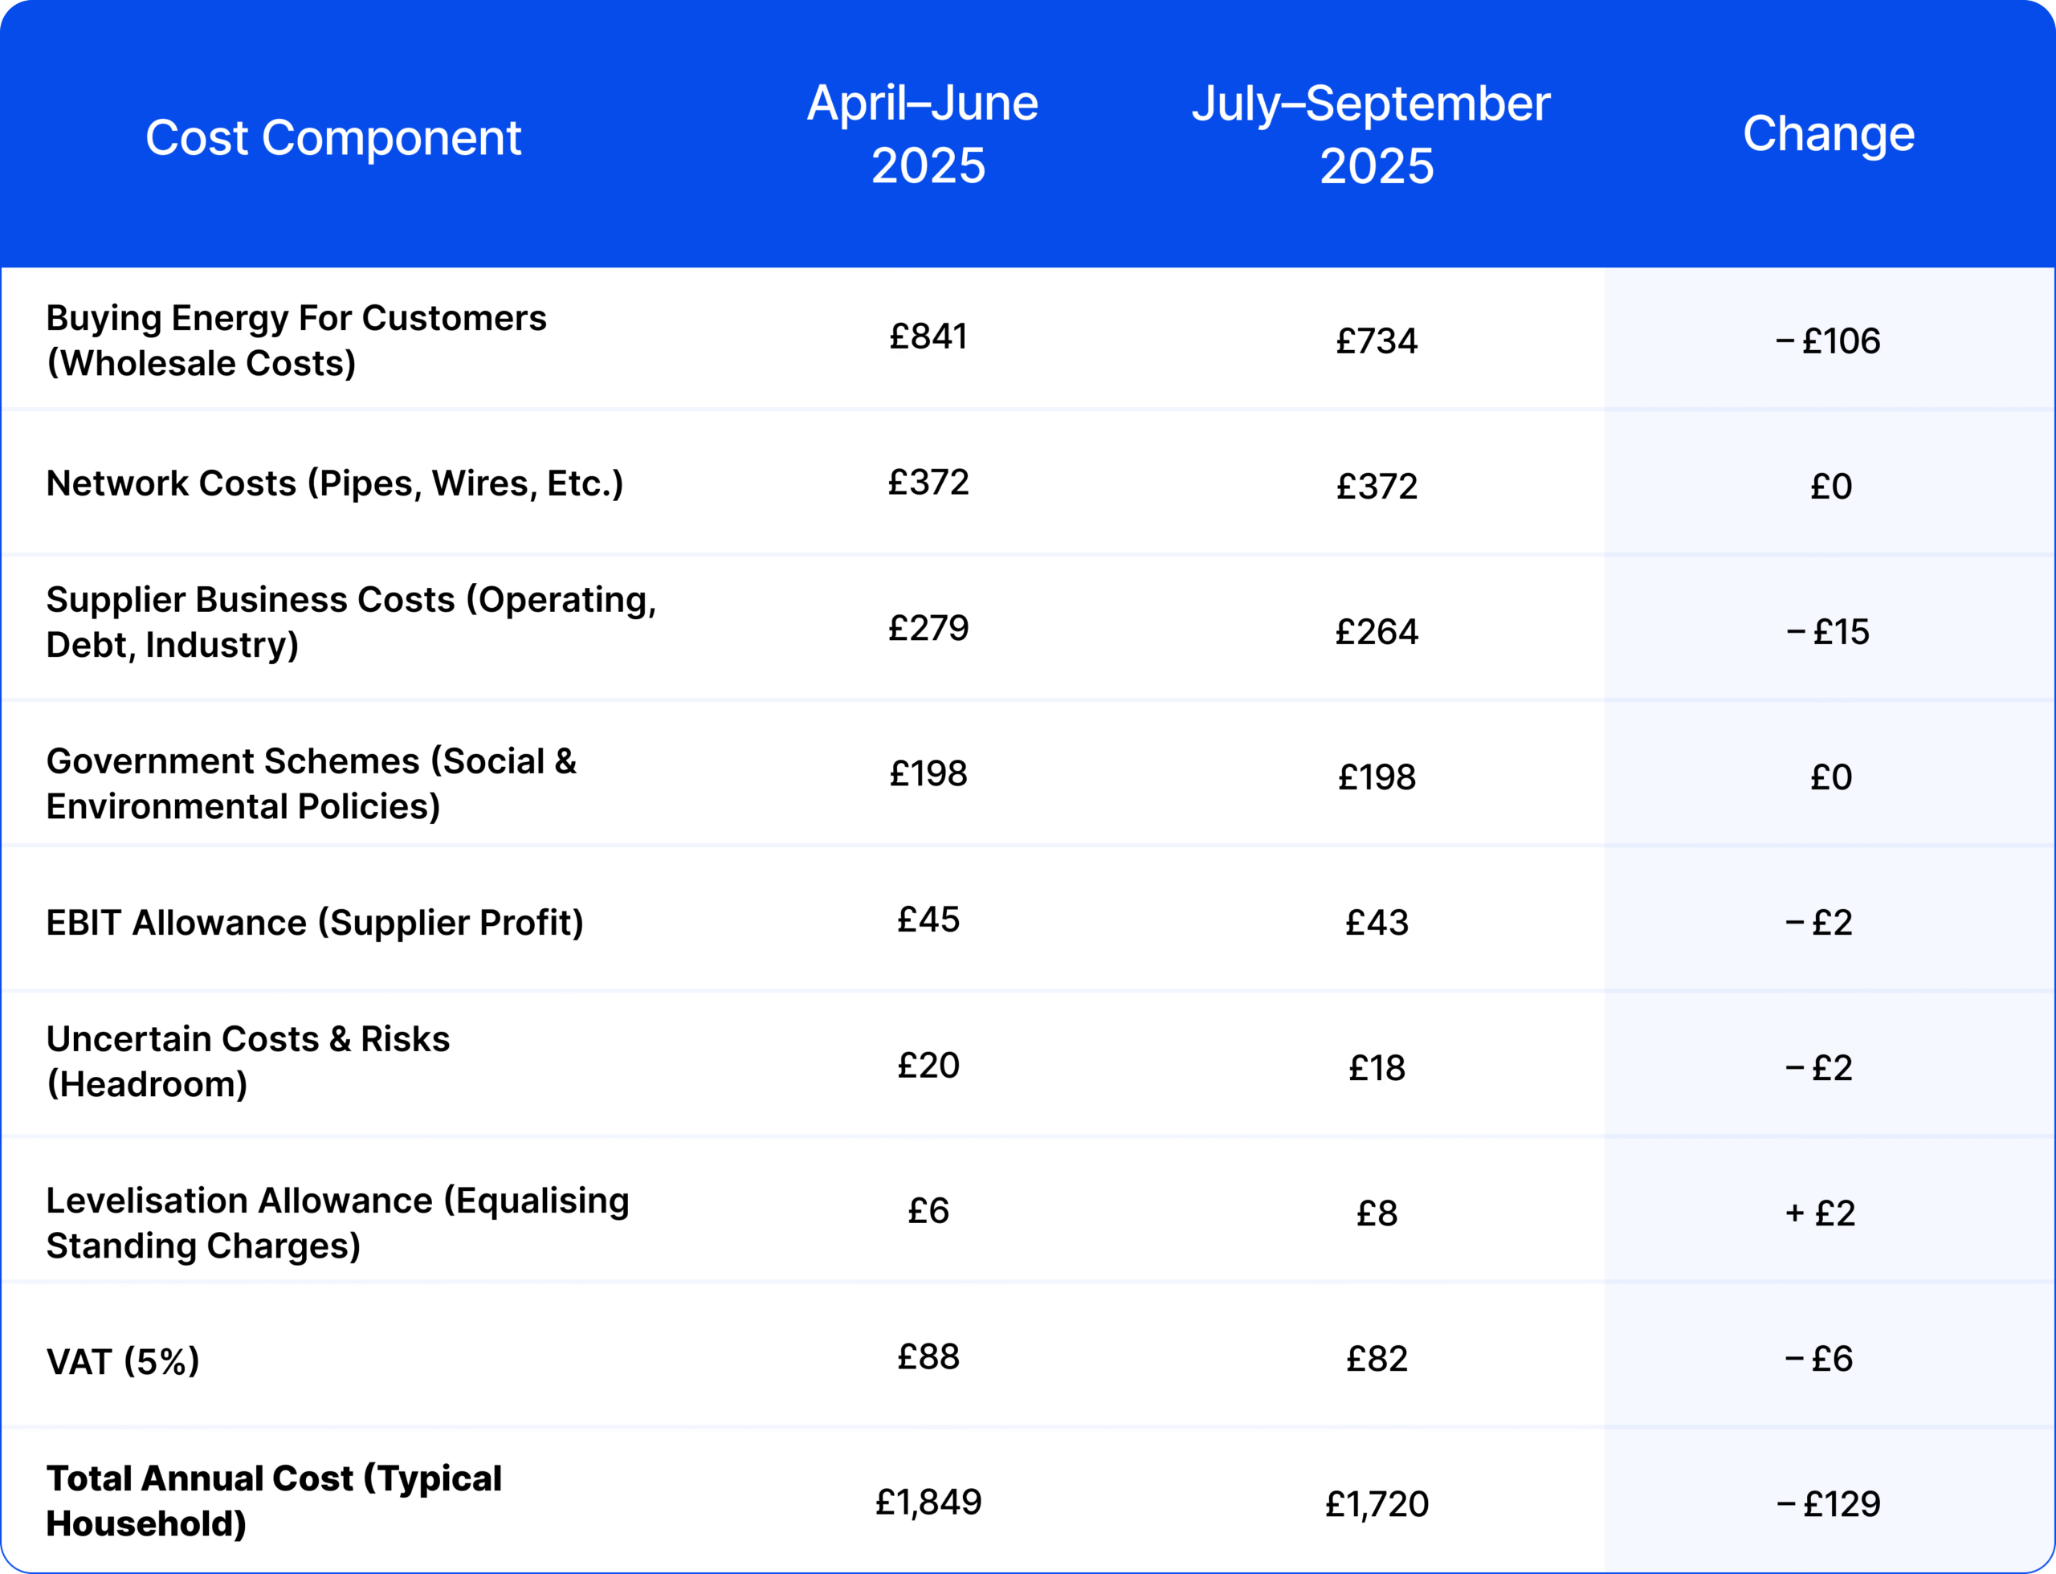The height and width of the screenshot is (1574, 2056).
Task: Click the + £2 change value
Action: click(1820, 1213)
